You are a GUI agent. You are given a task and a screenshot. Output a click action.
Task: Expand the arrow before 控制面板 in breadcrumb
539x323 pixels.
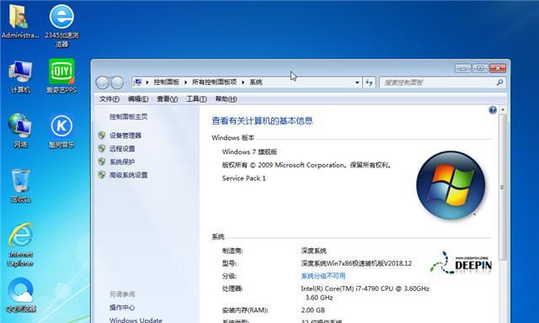pos(147,82)
